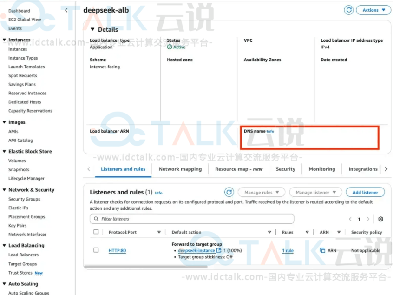This screenshot has height=295, width=393.
Task: Open AMI Catalog in sidebar
Action: point(20,141)
